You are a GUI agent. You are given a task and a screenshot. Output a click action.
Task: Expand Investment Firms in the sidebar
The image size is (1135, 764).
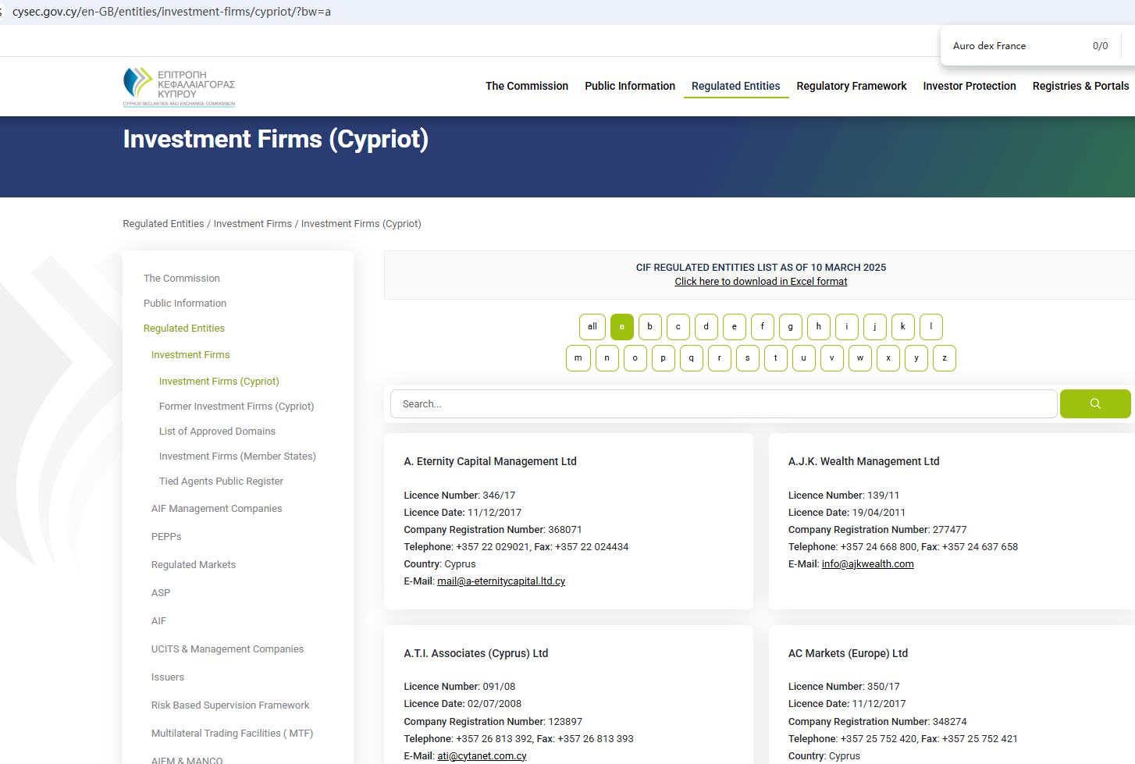(190, 355)
